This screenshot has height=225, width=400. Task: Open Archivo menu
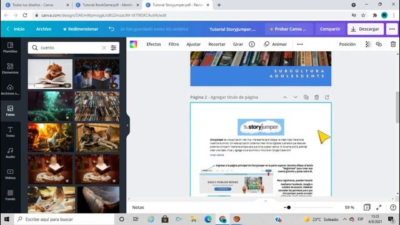pyautogui.click(x=44, y=29)
